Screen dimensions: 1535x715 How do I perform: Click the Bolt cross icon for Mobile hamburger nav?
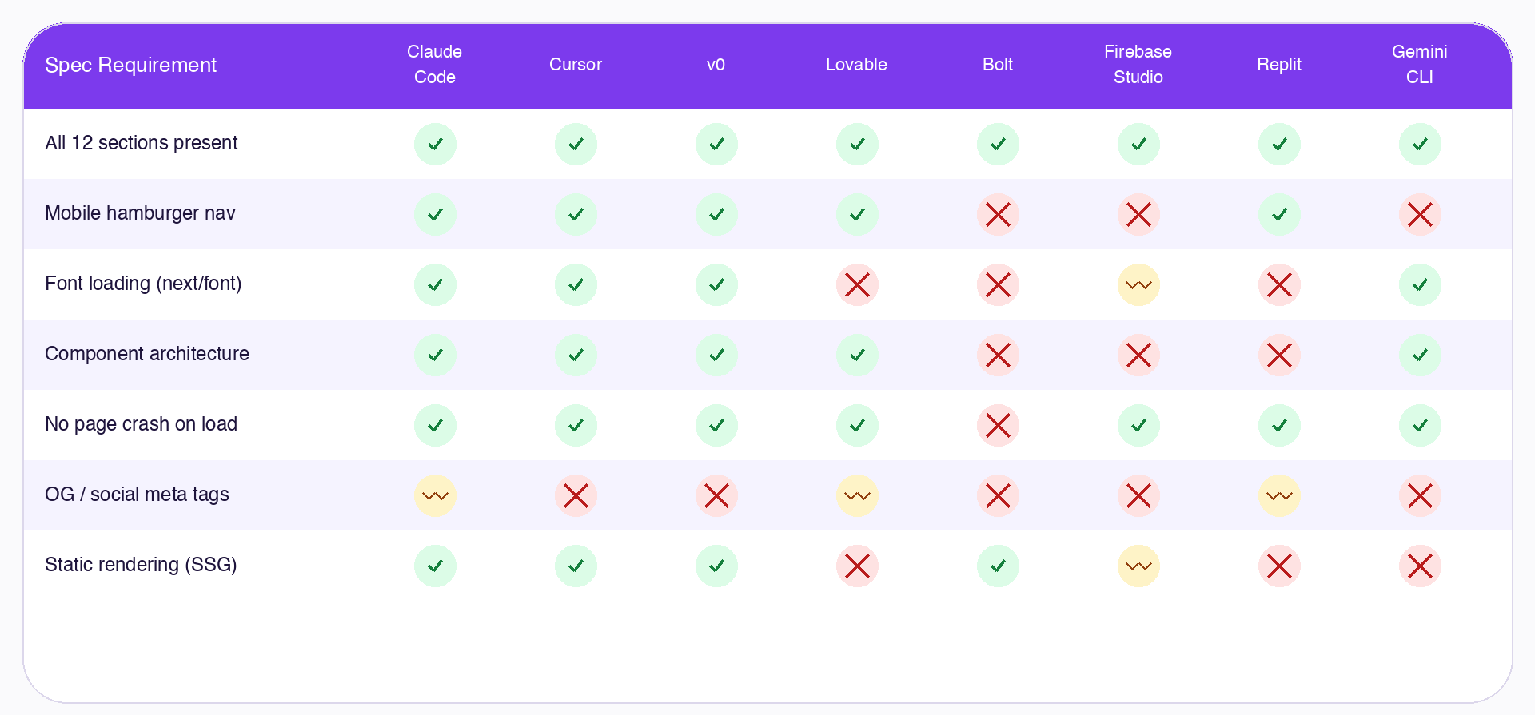pyautogui.click(x=998, y=214)
